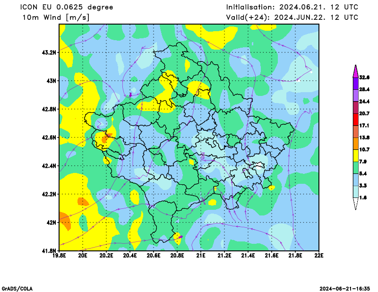Viewport: 378px width, 292px height.
Task: Click the 42N latitude label
Action: click(x=51, y=223)
